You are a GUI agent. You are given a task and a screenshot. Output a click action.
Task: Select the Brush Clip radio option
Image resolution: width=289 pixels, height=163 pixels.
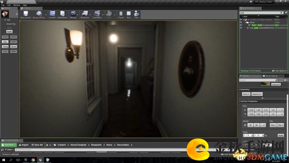tap(5, 24)
